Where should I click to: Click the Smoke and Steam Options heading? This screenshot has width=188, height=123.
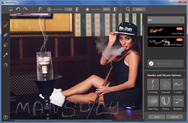(164, 75)
